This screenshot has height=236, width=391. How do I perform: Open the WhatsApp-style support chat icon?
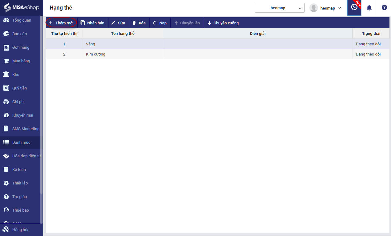(354, 7)
